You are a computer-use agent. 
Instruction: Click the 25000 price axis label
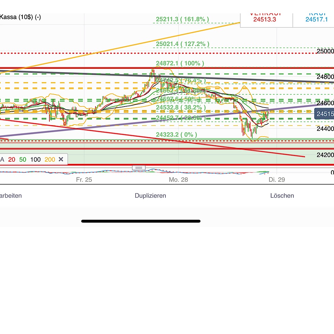coord(325,51)
